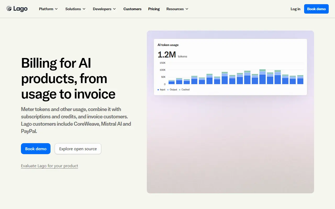Click the 150K axis label
Screen dimensions: 335x209
pos(163,63)
